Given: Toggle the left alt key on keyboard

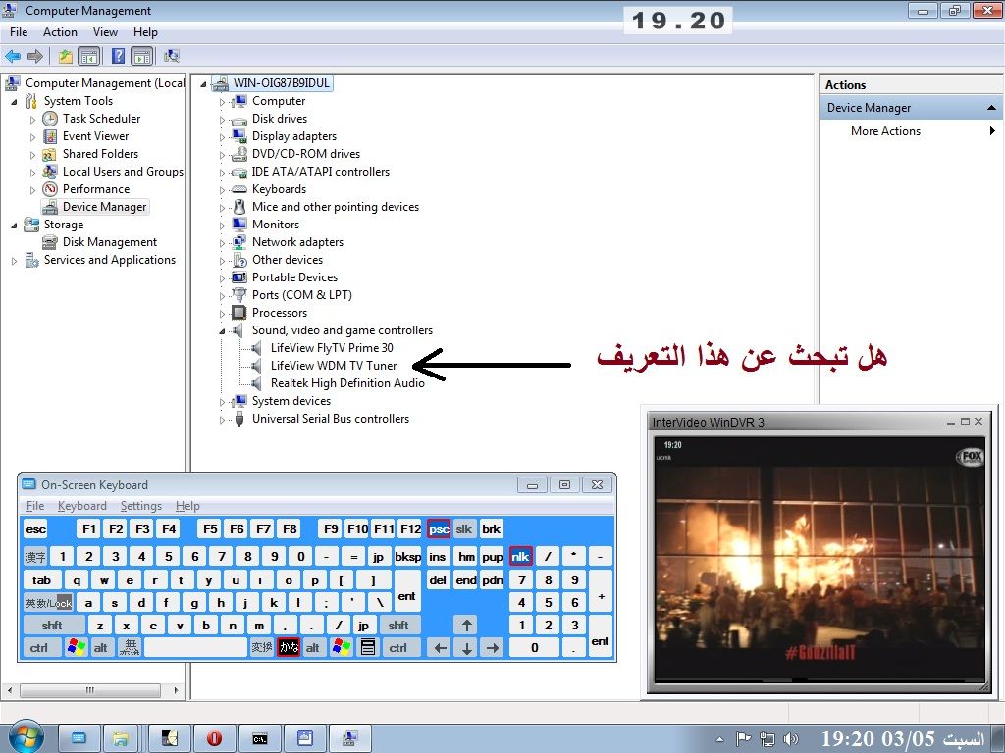Looking at the screenshot, I should pos(101,647).
